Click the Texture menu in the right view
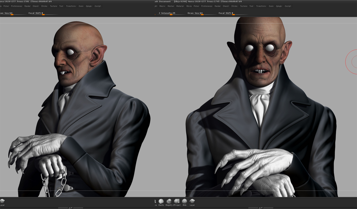Image resolution: width=357 pixels, height=209 pixels. tap(244, 6)
